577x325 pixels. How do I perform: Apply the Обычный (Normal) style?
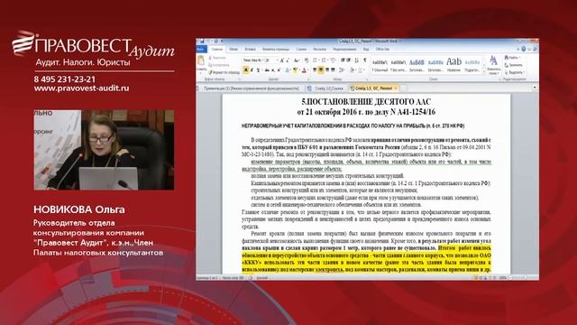pyautogui.click(x=380, y=65)
